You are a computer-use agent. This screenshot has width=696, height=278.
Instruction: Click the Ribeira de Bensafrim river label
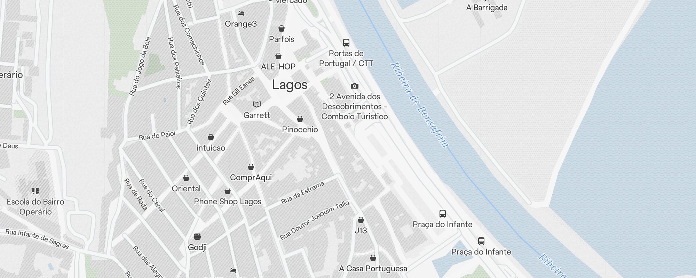[x=420, y=105]
